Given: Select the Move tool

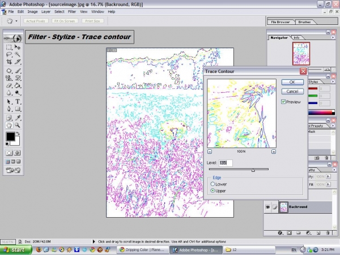Looking at the screenshot, I should 18,47.
